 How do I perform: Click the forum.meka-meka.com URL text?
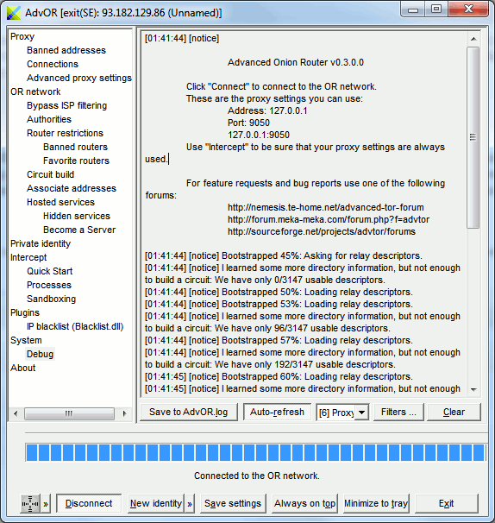329,219
